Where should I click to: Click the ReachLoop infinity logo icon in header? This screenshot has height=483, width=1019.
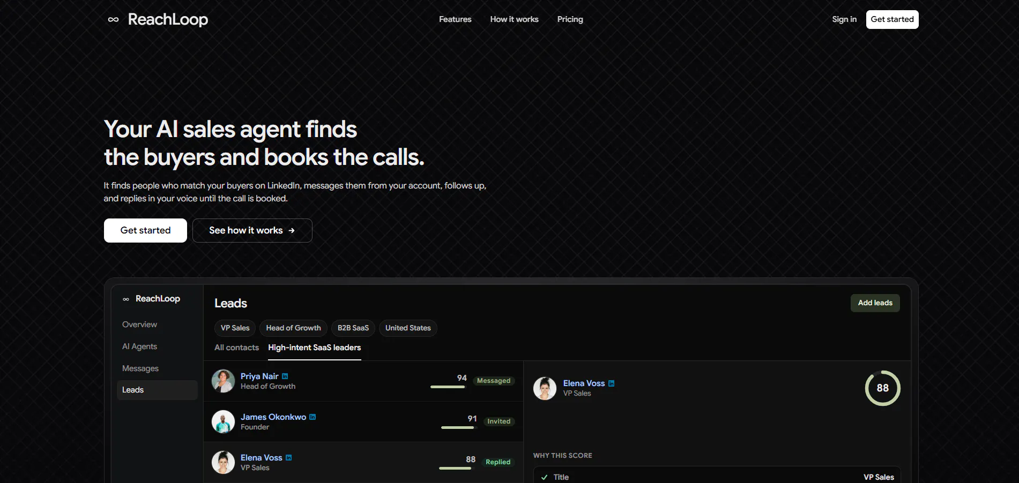(113, 20)
